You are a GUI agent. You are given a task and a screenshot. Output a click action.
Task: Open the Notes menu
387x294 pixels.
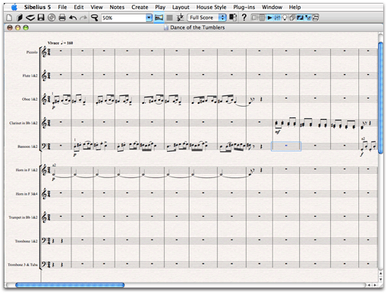(x=117, y=7)
